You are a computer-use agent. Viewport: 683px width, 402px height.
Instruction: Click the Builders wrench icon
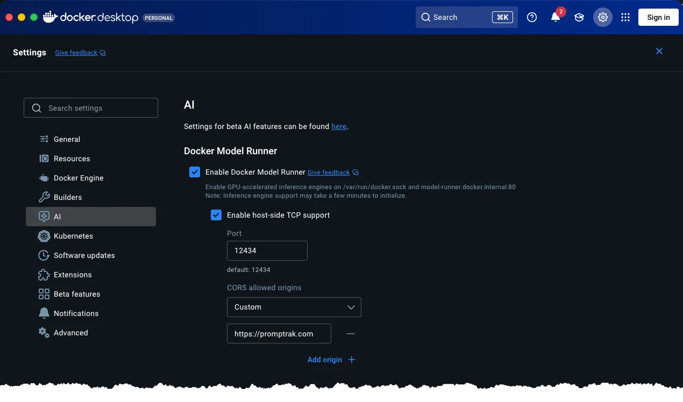[x=44, y=197]
